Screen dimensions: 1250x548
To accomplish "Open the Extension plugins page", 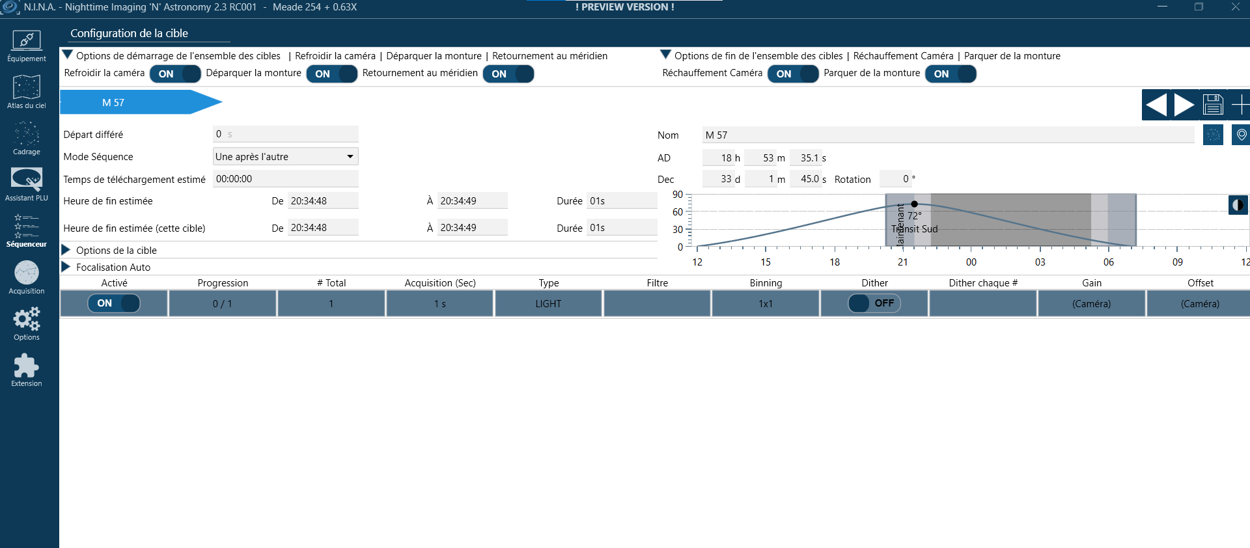I will point(26,370).
